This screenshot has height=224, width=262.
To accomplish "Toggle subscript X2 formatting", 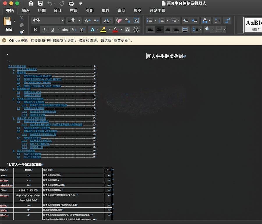I will [74, 30].
